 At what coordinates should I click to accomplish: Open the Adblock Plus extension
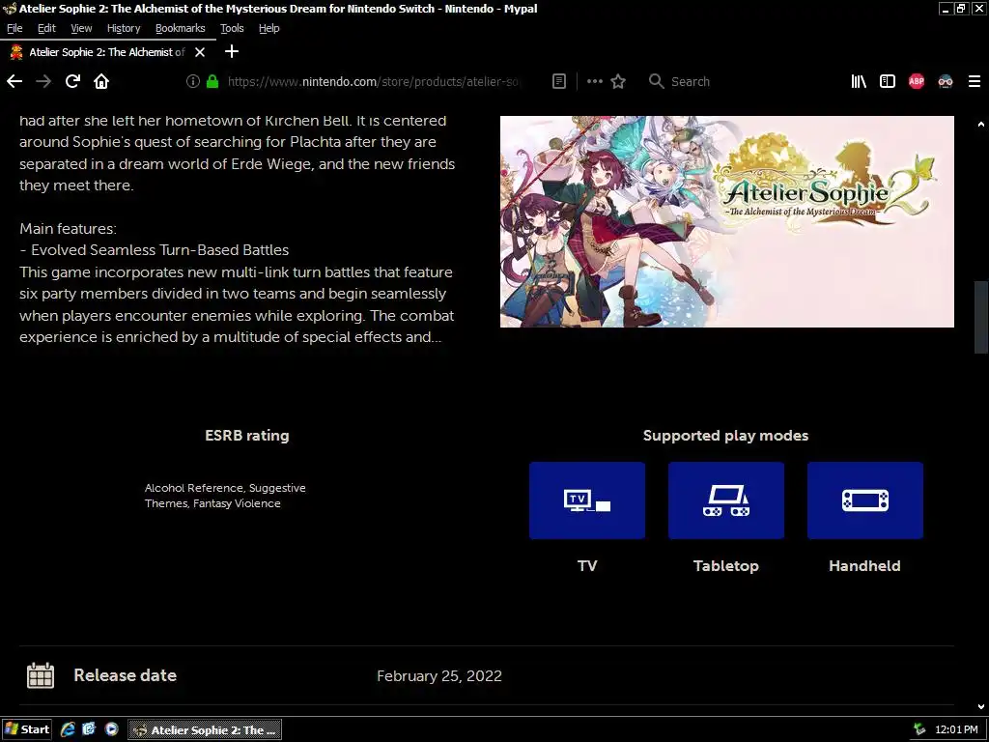pos(917,81)
